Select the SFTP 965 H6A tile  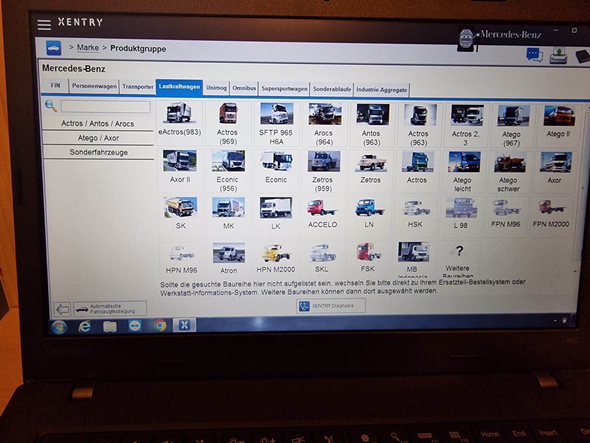click(276, 124)
